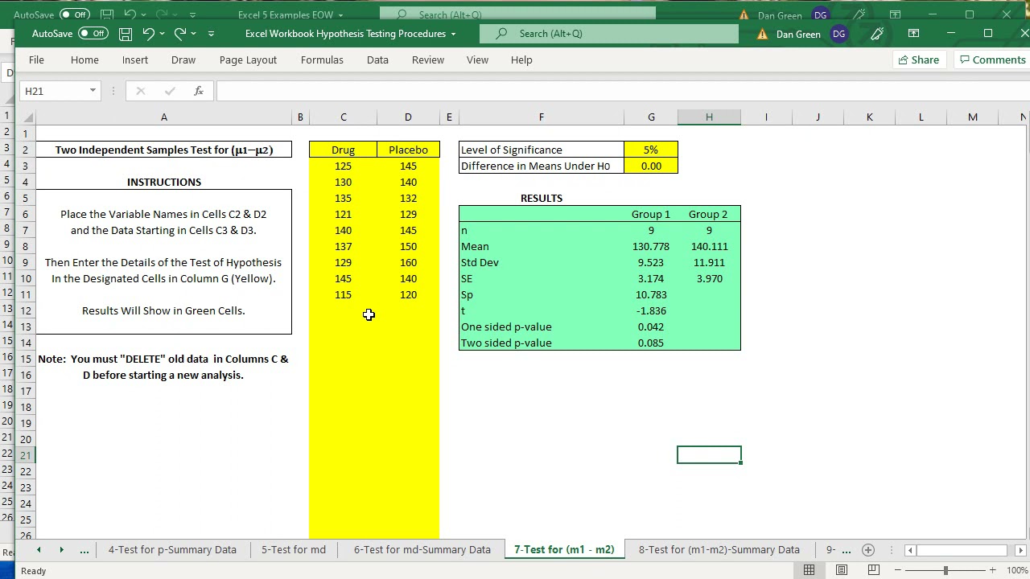
Task: Click the warning icon beside Dan Green
Action: 761,34
